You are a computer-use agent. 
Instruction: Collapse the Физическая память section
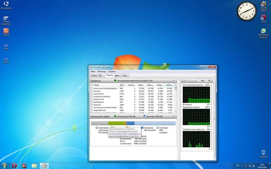coord(173,116)
